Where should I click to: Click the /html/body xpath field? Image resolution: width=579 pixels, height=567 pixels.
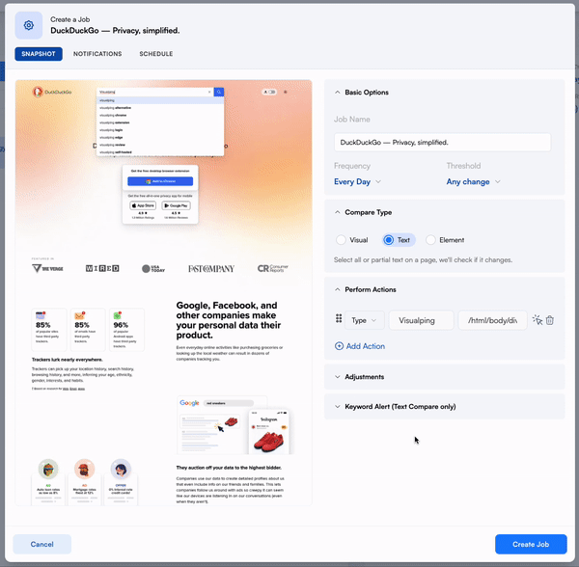(x=492, y=320)
